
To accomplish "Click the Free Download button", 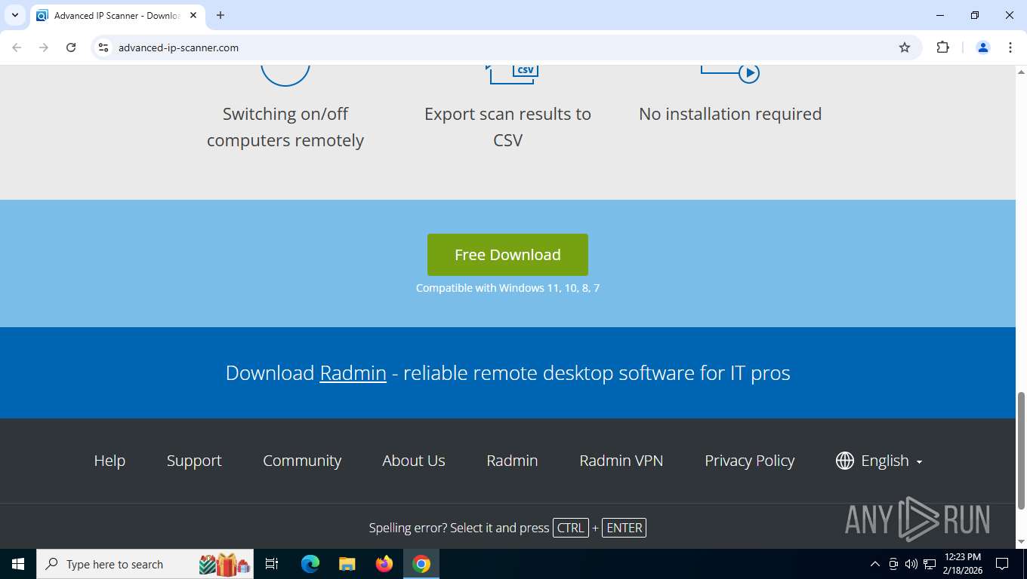I will [507, 255].
